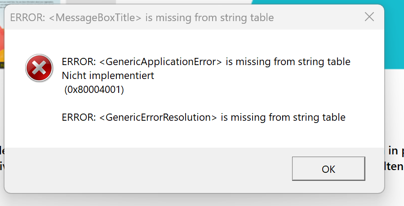This screenshot has width=404, height=206.
Task: Select the GenericApplicationError message line
Action: (x=206, y=62)
